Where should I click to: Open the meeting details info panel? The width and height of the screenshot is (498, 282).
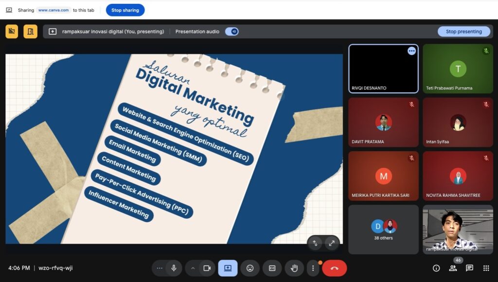pyautogui.click(x=436, y=268)
